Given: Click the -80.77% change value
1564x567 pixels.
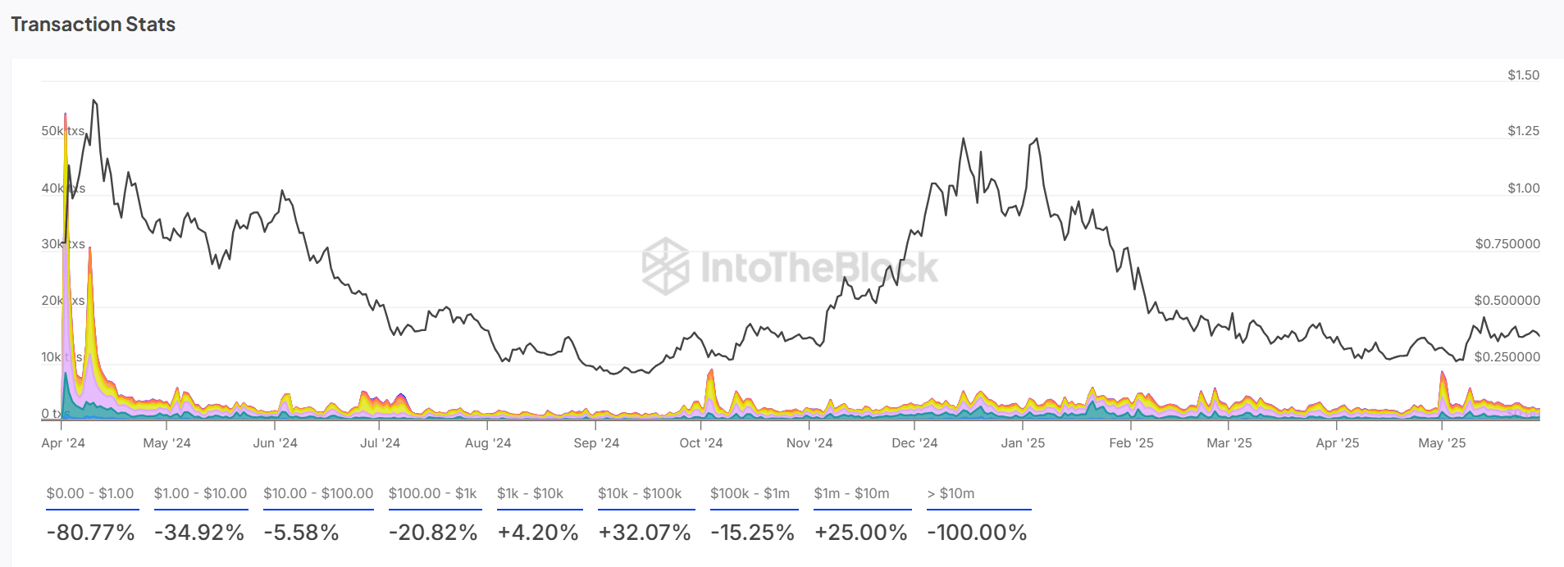Looking at the screenshot, I should (91, 533).
